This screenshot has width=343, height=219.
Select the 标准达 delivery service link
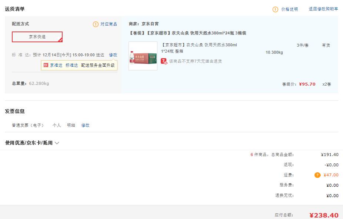tap(72, 65)
